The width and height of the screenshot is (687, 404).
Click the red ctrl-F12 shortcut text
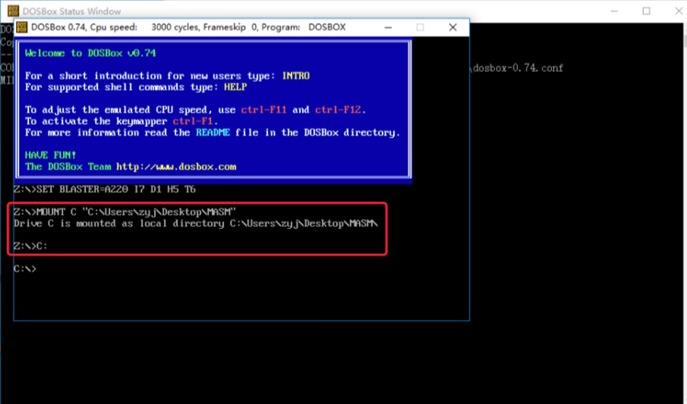338,110
